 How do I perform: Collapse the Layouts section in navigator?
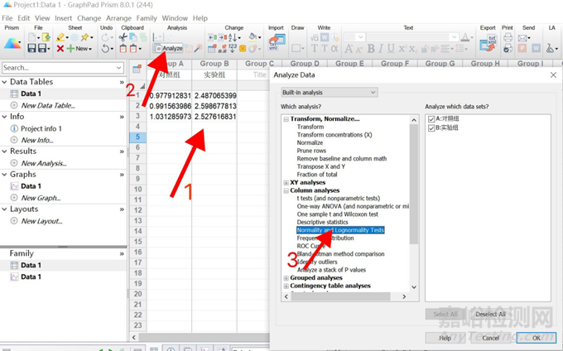[5, 209]
